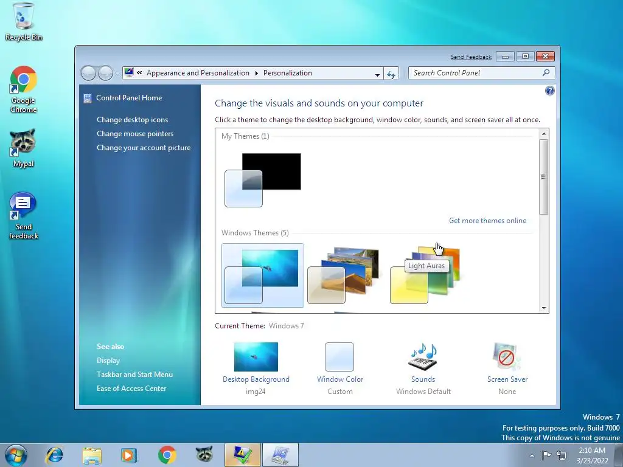This screenshot has width=623, height=467.
Task: Open Chrome from the taskbar
Action: (x=167, y=455)
